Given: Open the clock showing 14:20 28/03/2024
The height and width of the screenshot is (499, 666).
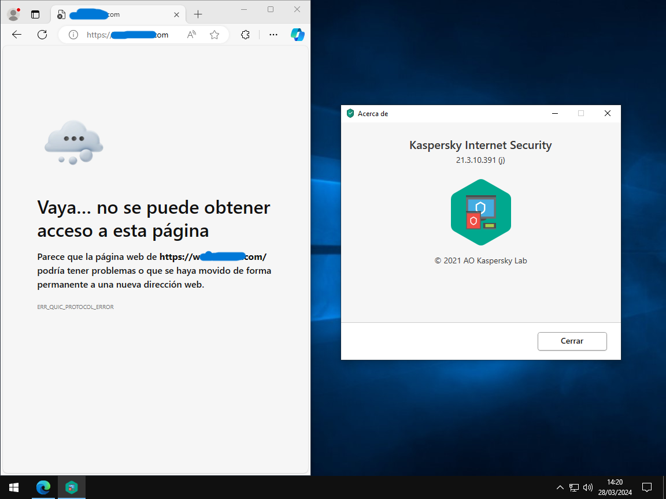Looking at the screenshot, I should pos(615,487).
